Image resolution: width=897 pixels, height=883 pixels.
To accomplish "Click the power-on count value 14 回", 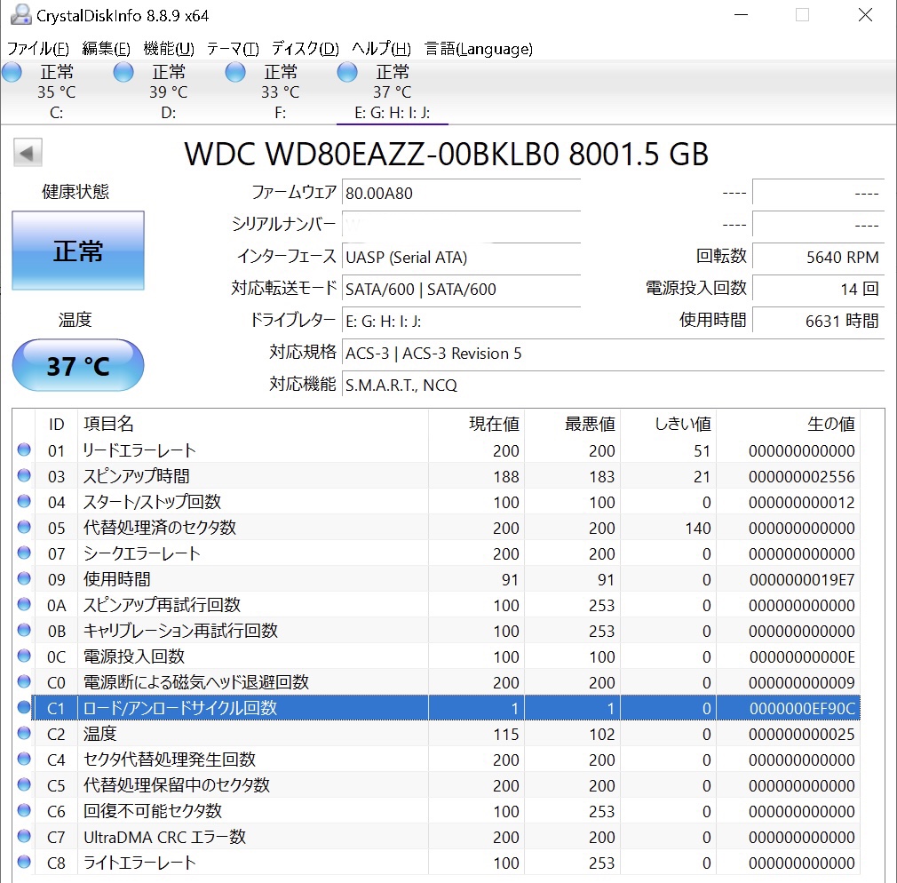I will [819, 289].
